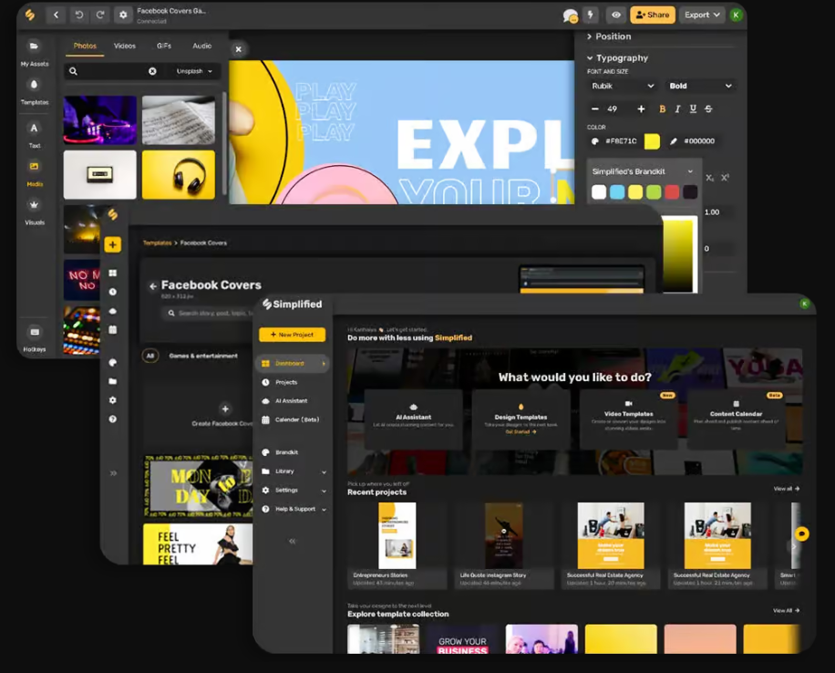Toggle underline formatting

tap(693, 109)
